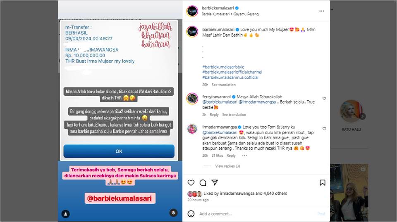The image size is (397, 222).
Task: Click See translation under caption
Action: point(224,85)
